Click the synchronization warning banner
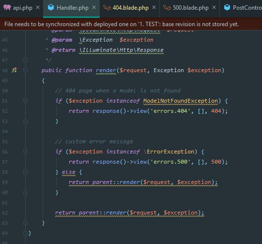Image resolution: width=262 pixels, height=244 pixels. pyautogui.click(x=131, y=24)
